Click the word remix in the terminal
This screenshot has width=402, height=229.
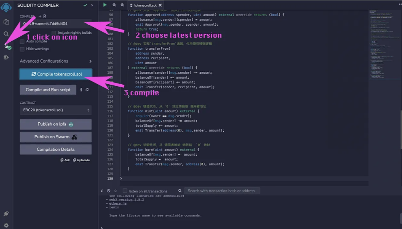coord(114,207)
